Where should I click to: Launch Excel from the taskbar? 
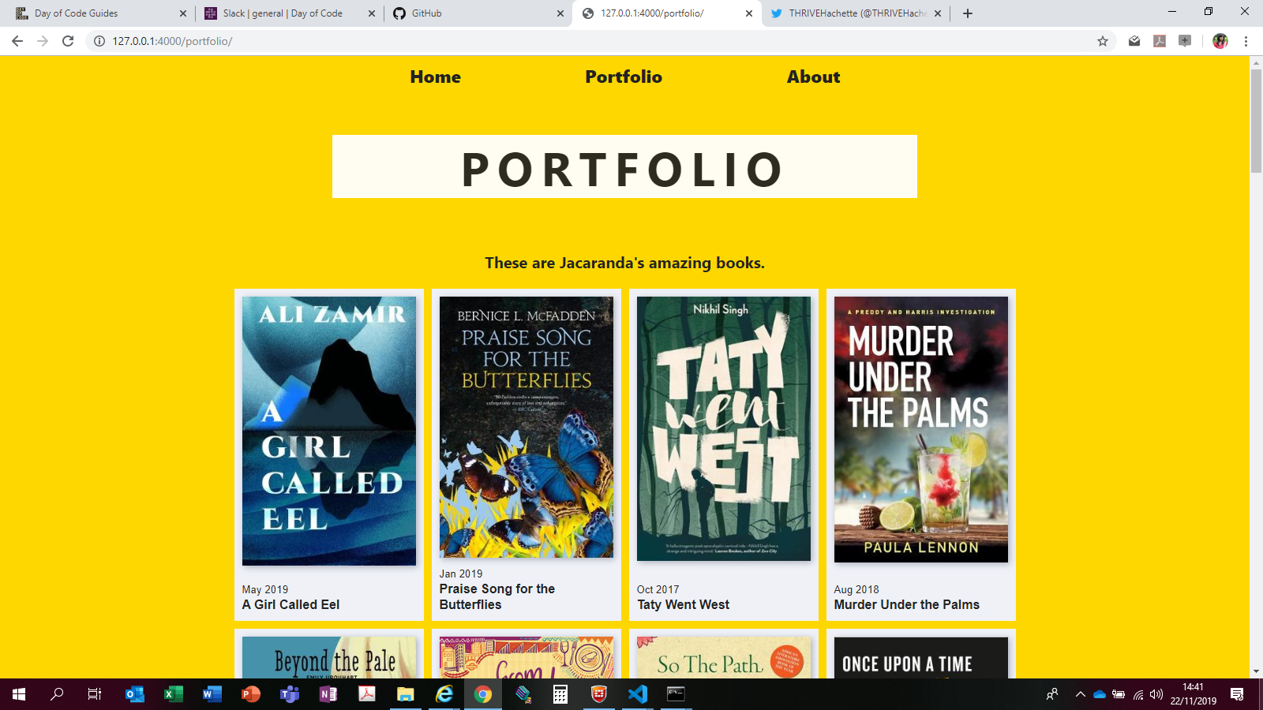tap(173, 694)
